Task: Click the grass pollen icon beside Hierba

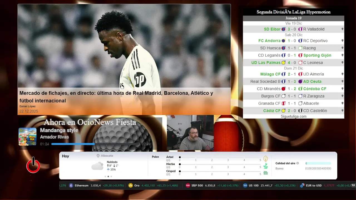Action: pyautogui.click(x=266, y=166)
